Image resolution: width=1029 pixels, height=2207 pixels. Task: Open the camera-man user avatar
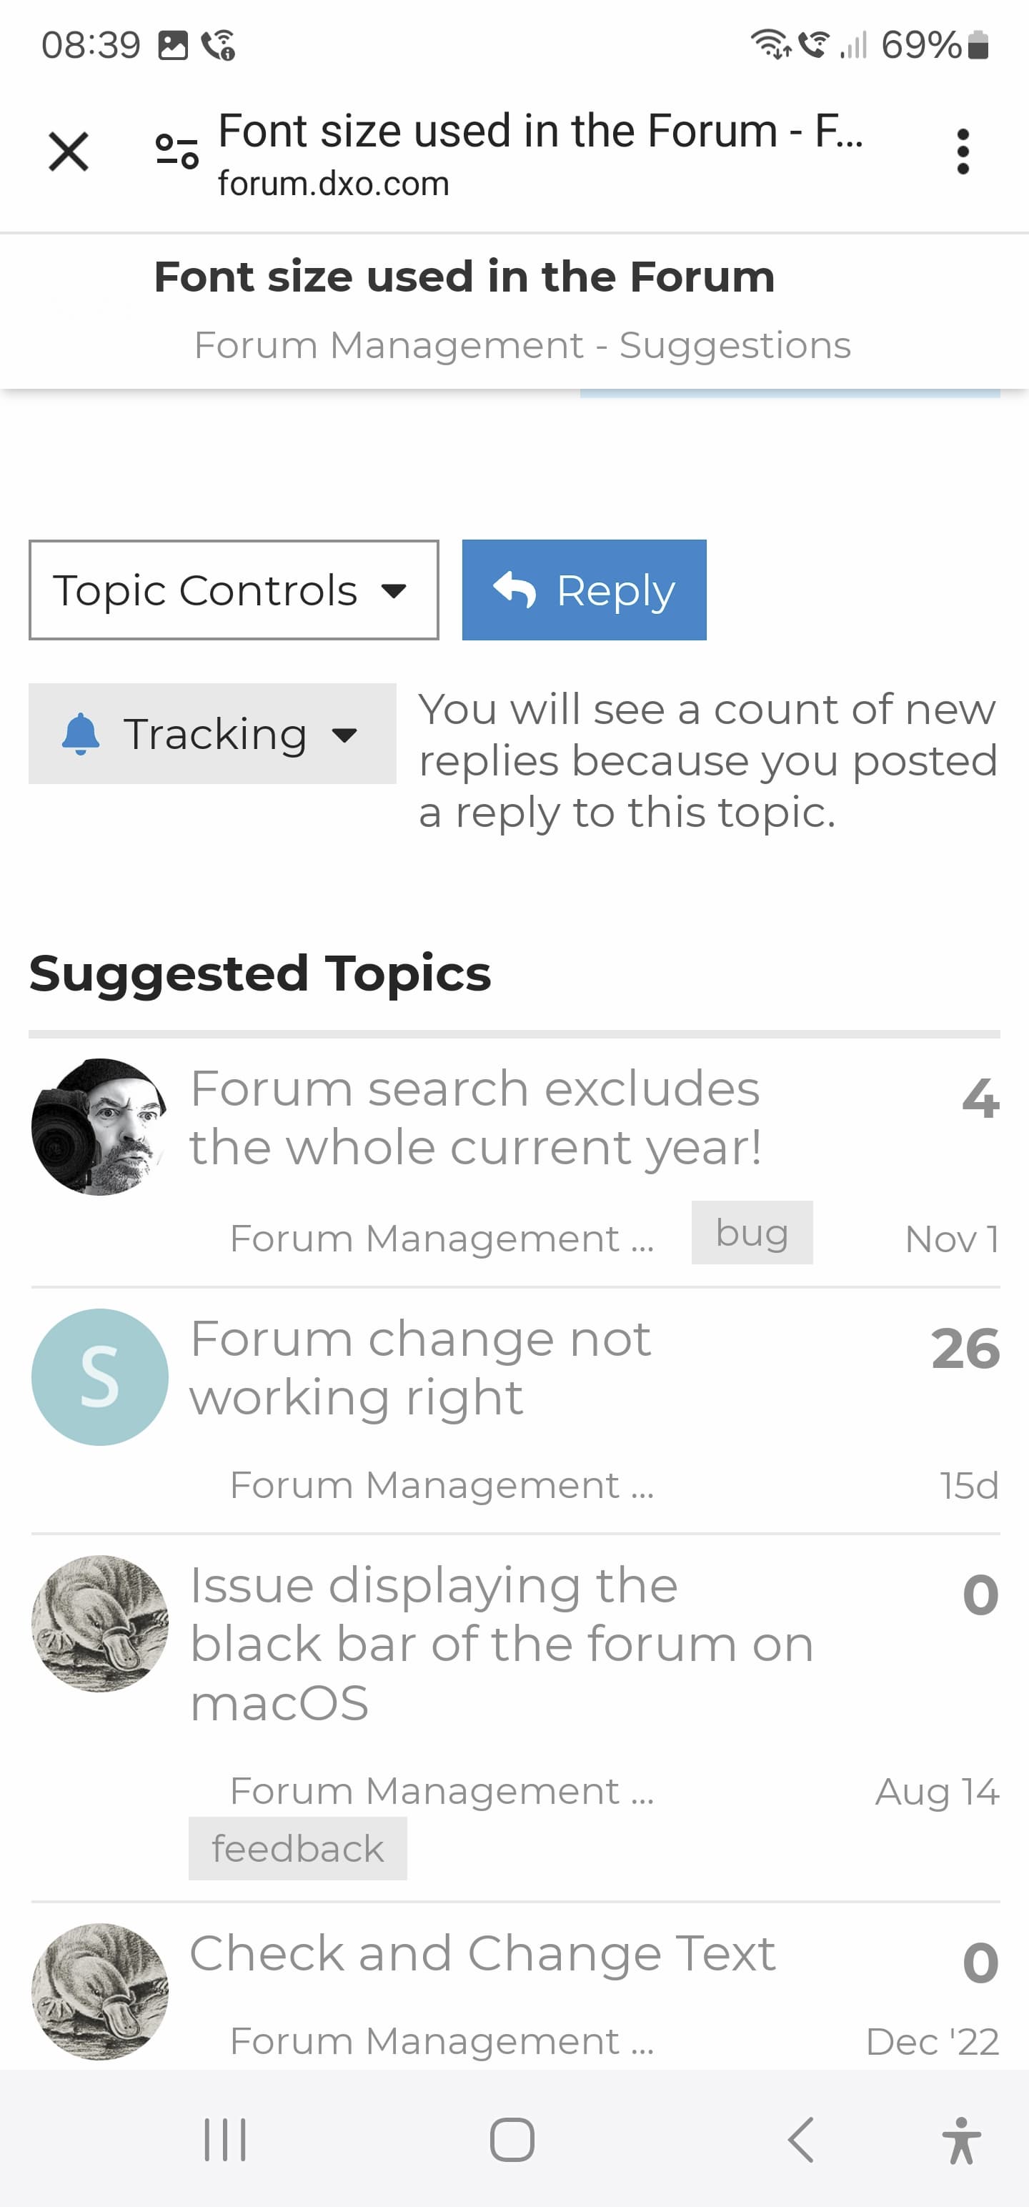pos(100,1126)
